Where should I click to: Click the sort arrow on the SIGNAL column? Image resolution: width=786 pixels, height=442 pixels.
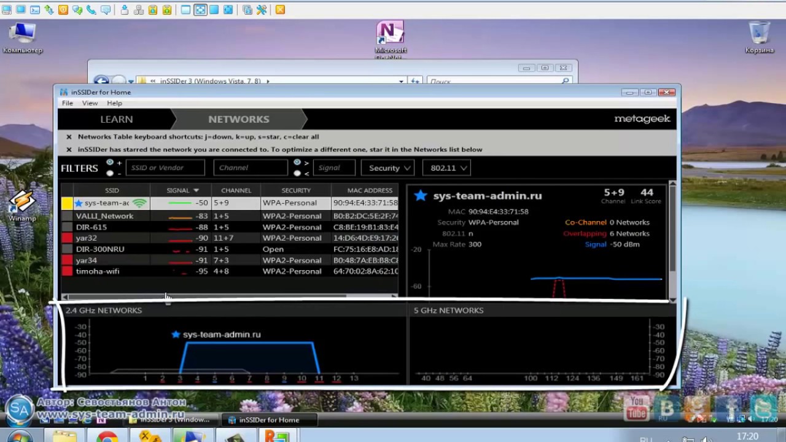coord(196,190)
